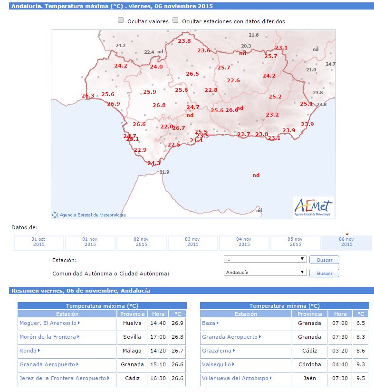Image resolution: width=374 pixels, height=392 pixels.
Task: Open the Valsequillo station link
Action: click(x=216, y=364)
